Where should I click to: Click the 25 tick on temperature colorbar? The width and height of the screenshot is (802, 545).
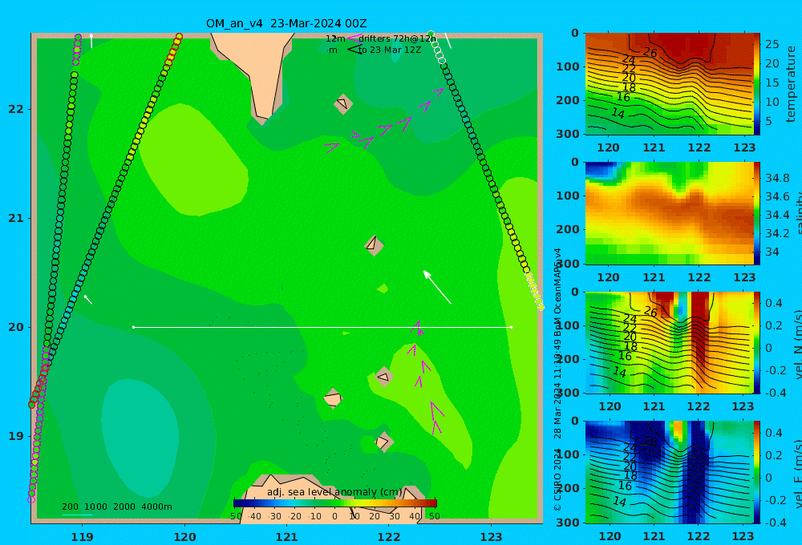(772, 44)
